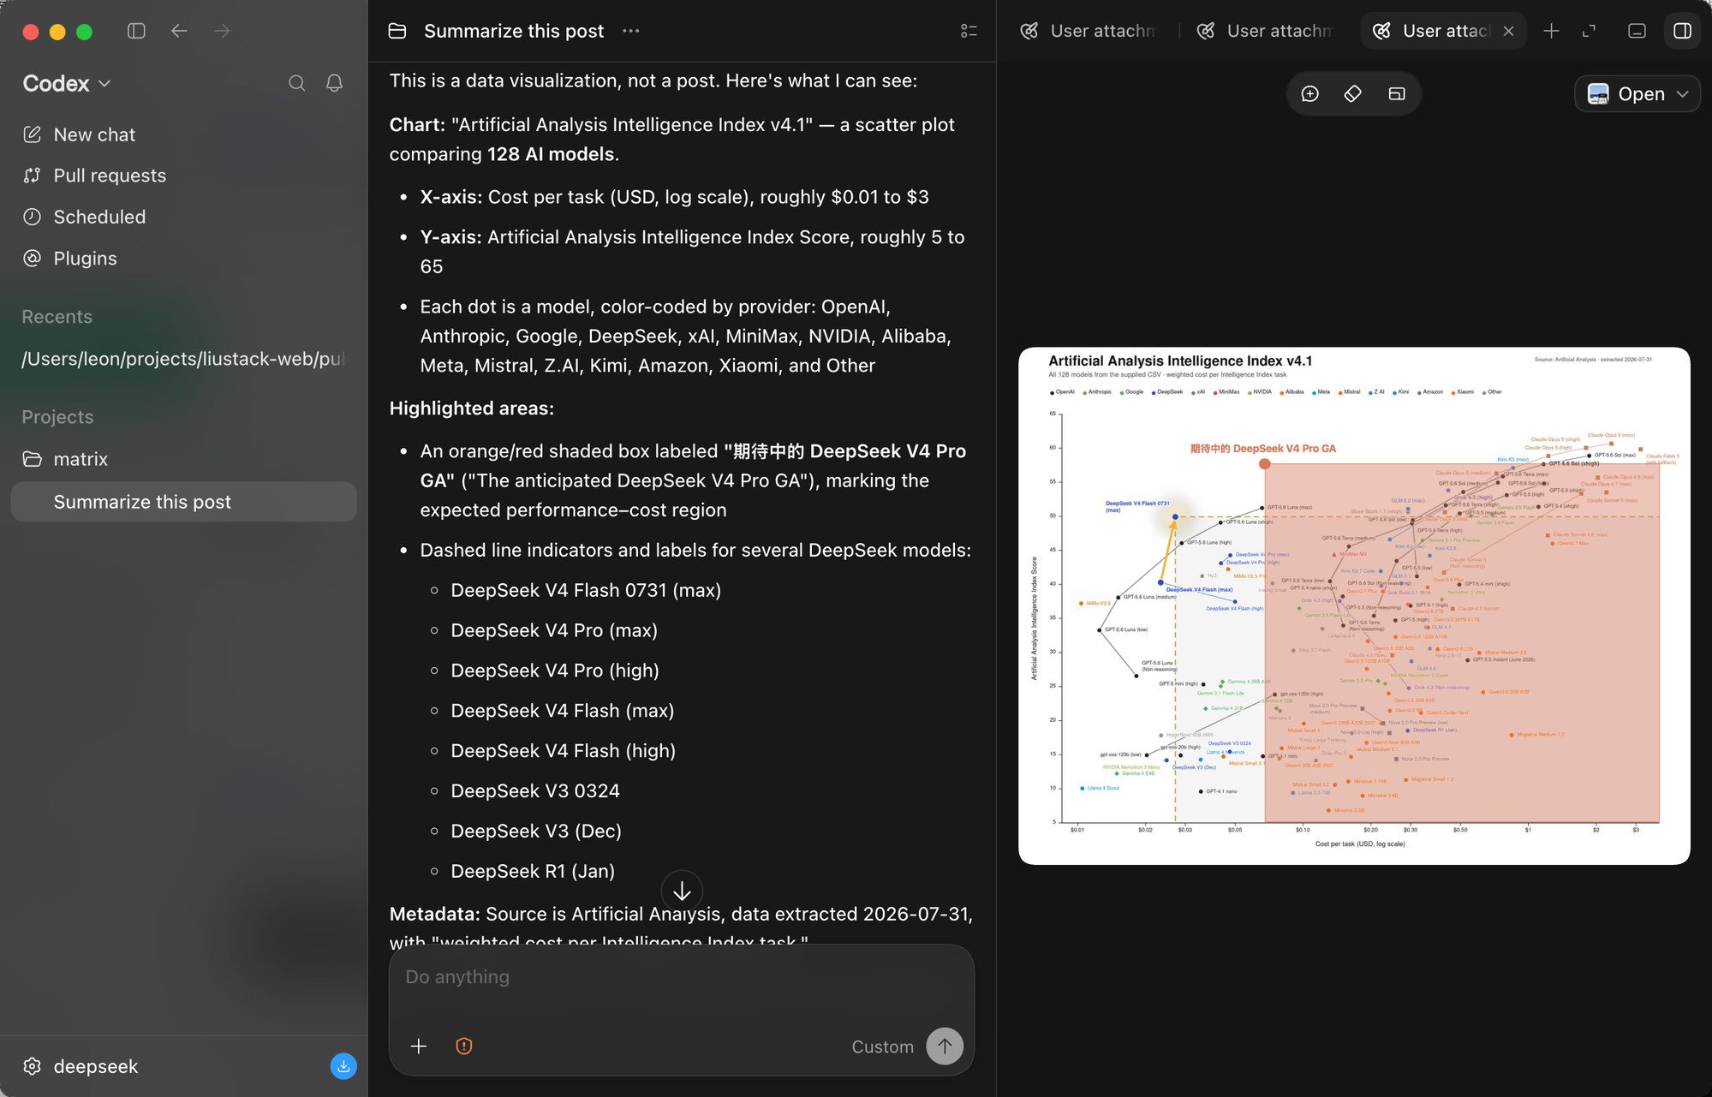Expand the preview panel to fullscreen

pos(1589,31)
